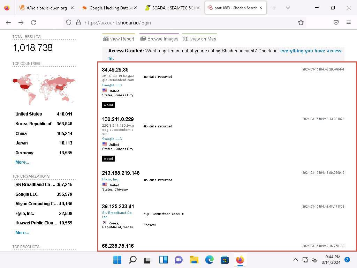Image resolution: width=357 pixels, height=268 pixels.
Task: Expand More under Top Countries
Action: point(22,162)
